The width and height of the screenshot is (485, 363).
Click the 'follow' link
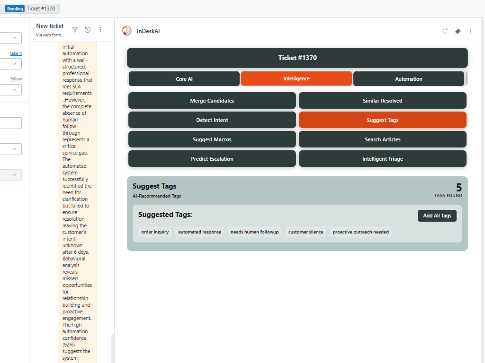pyautogui.click(x=16, y=79)
